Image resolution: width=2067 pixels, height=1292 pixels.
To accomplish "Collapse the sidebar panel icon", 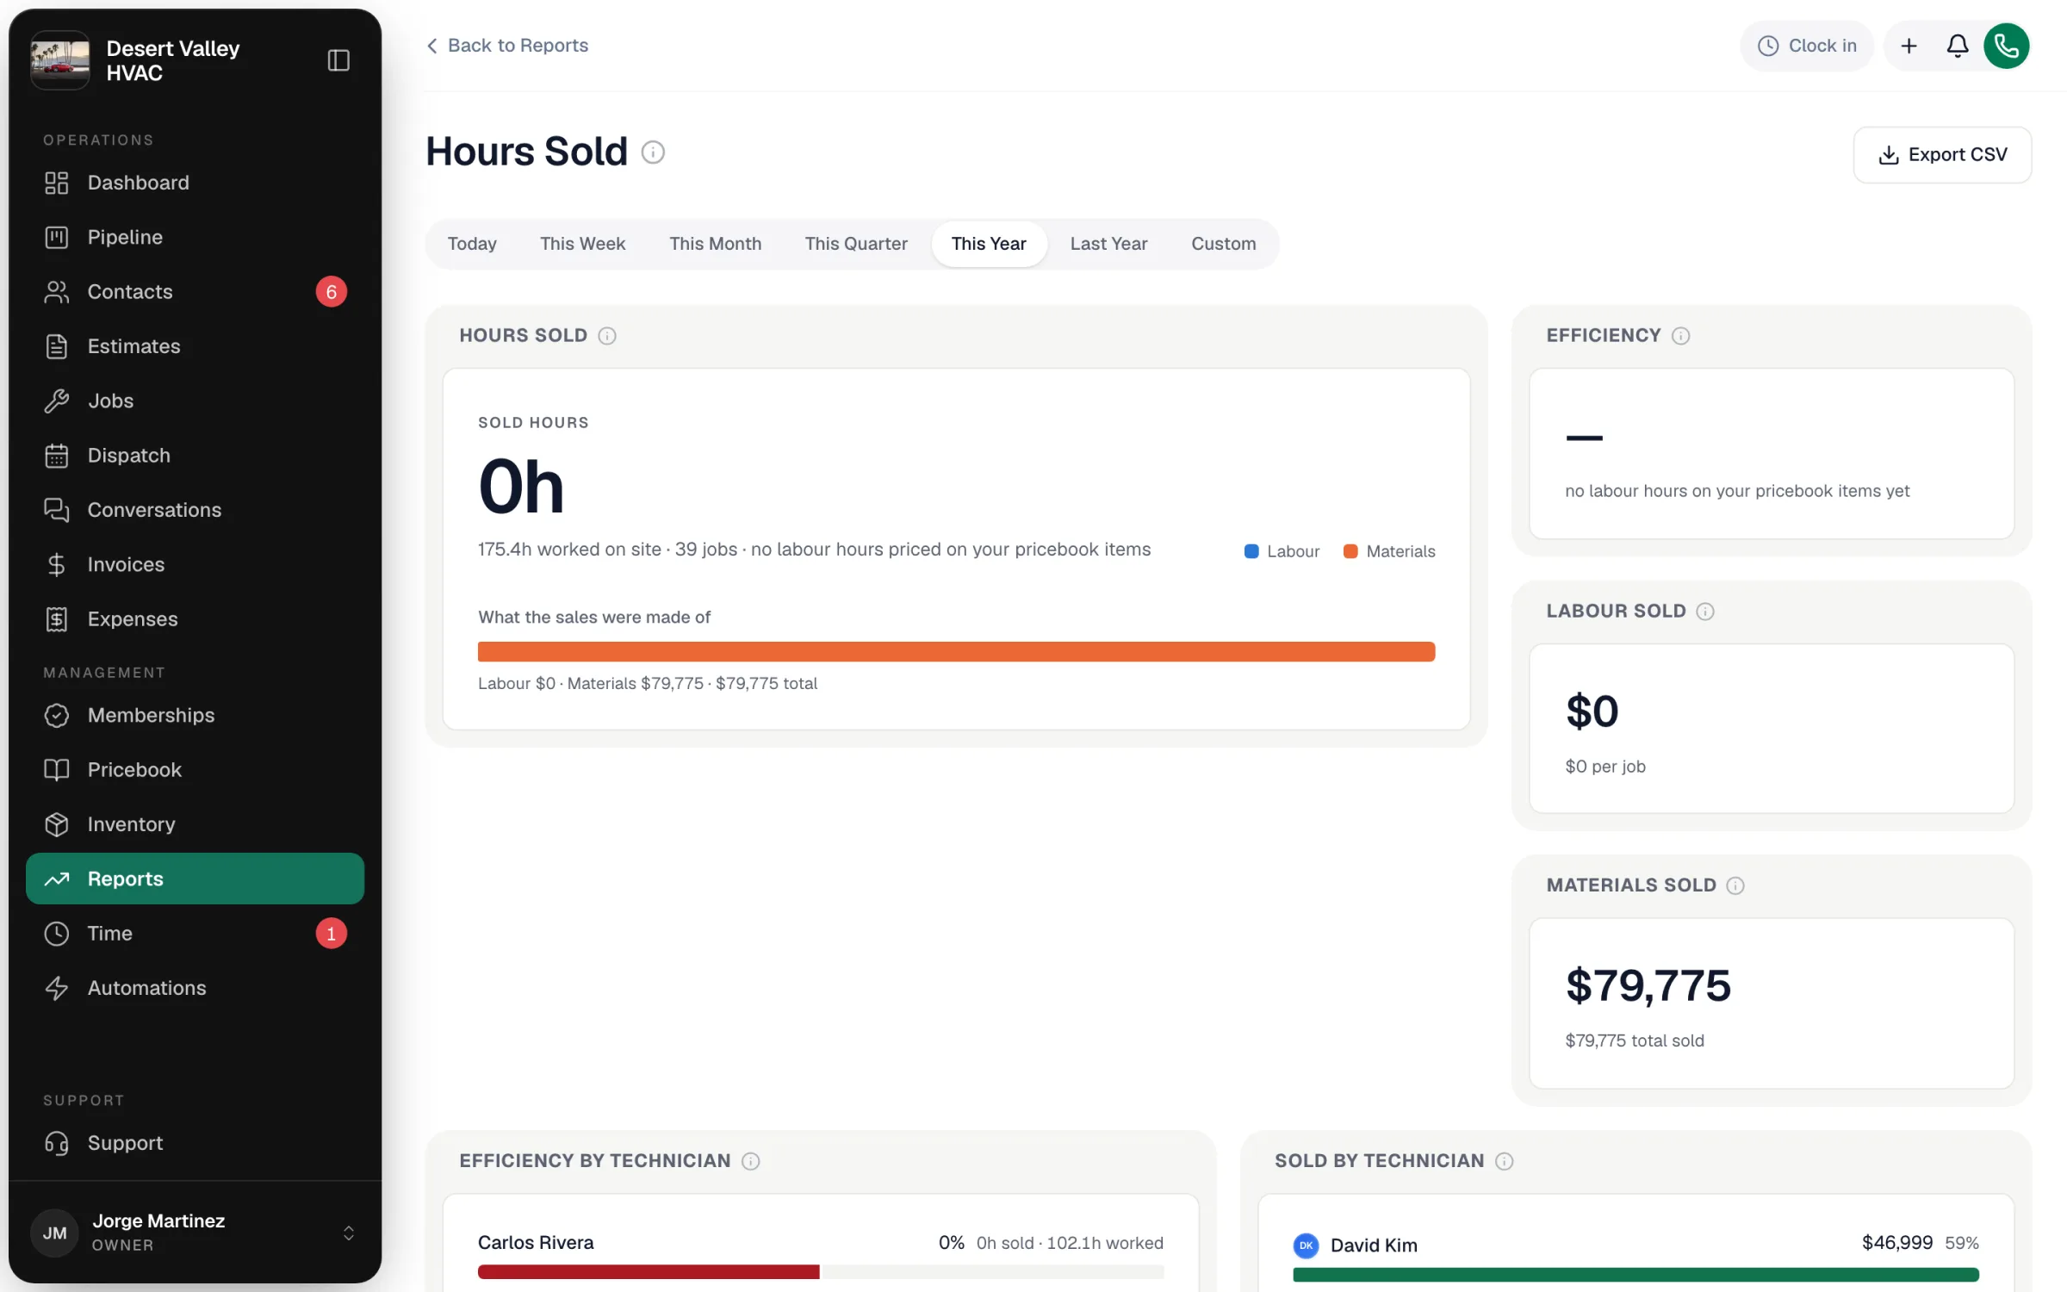I will click(x=338, y=60).
